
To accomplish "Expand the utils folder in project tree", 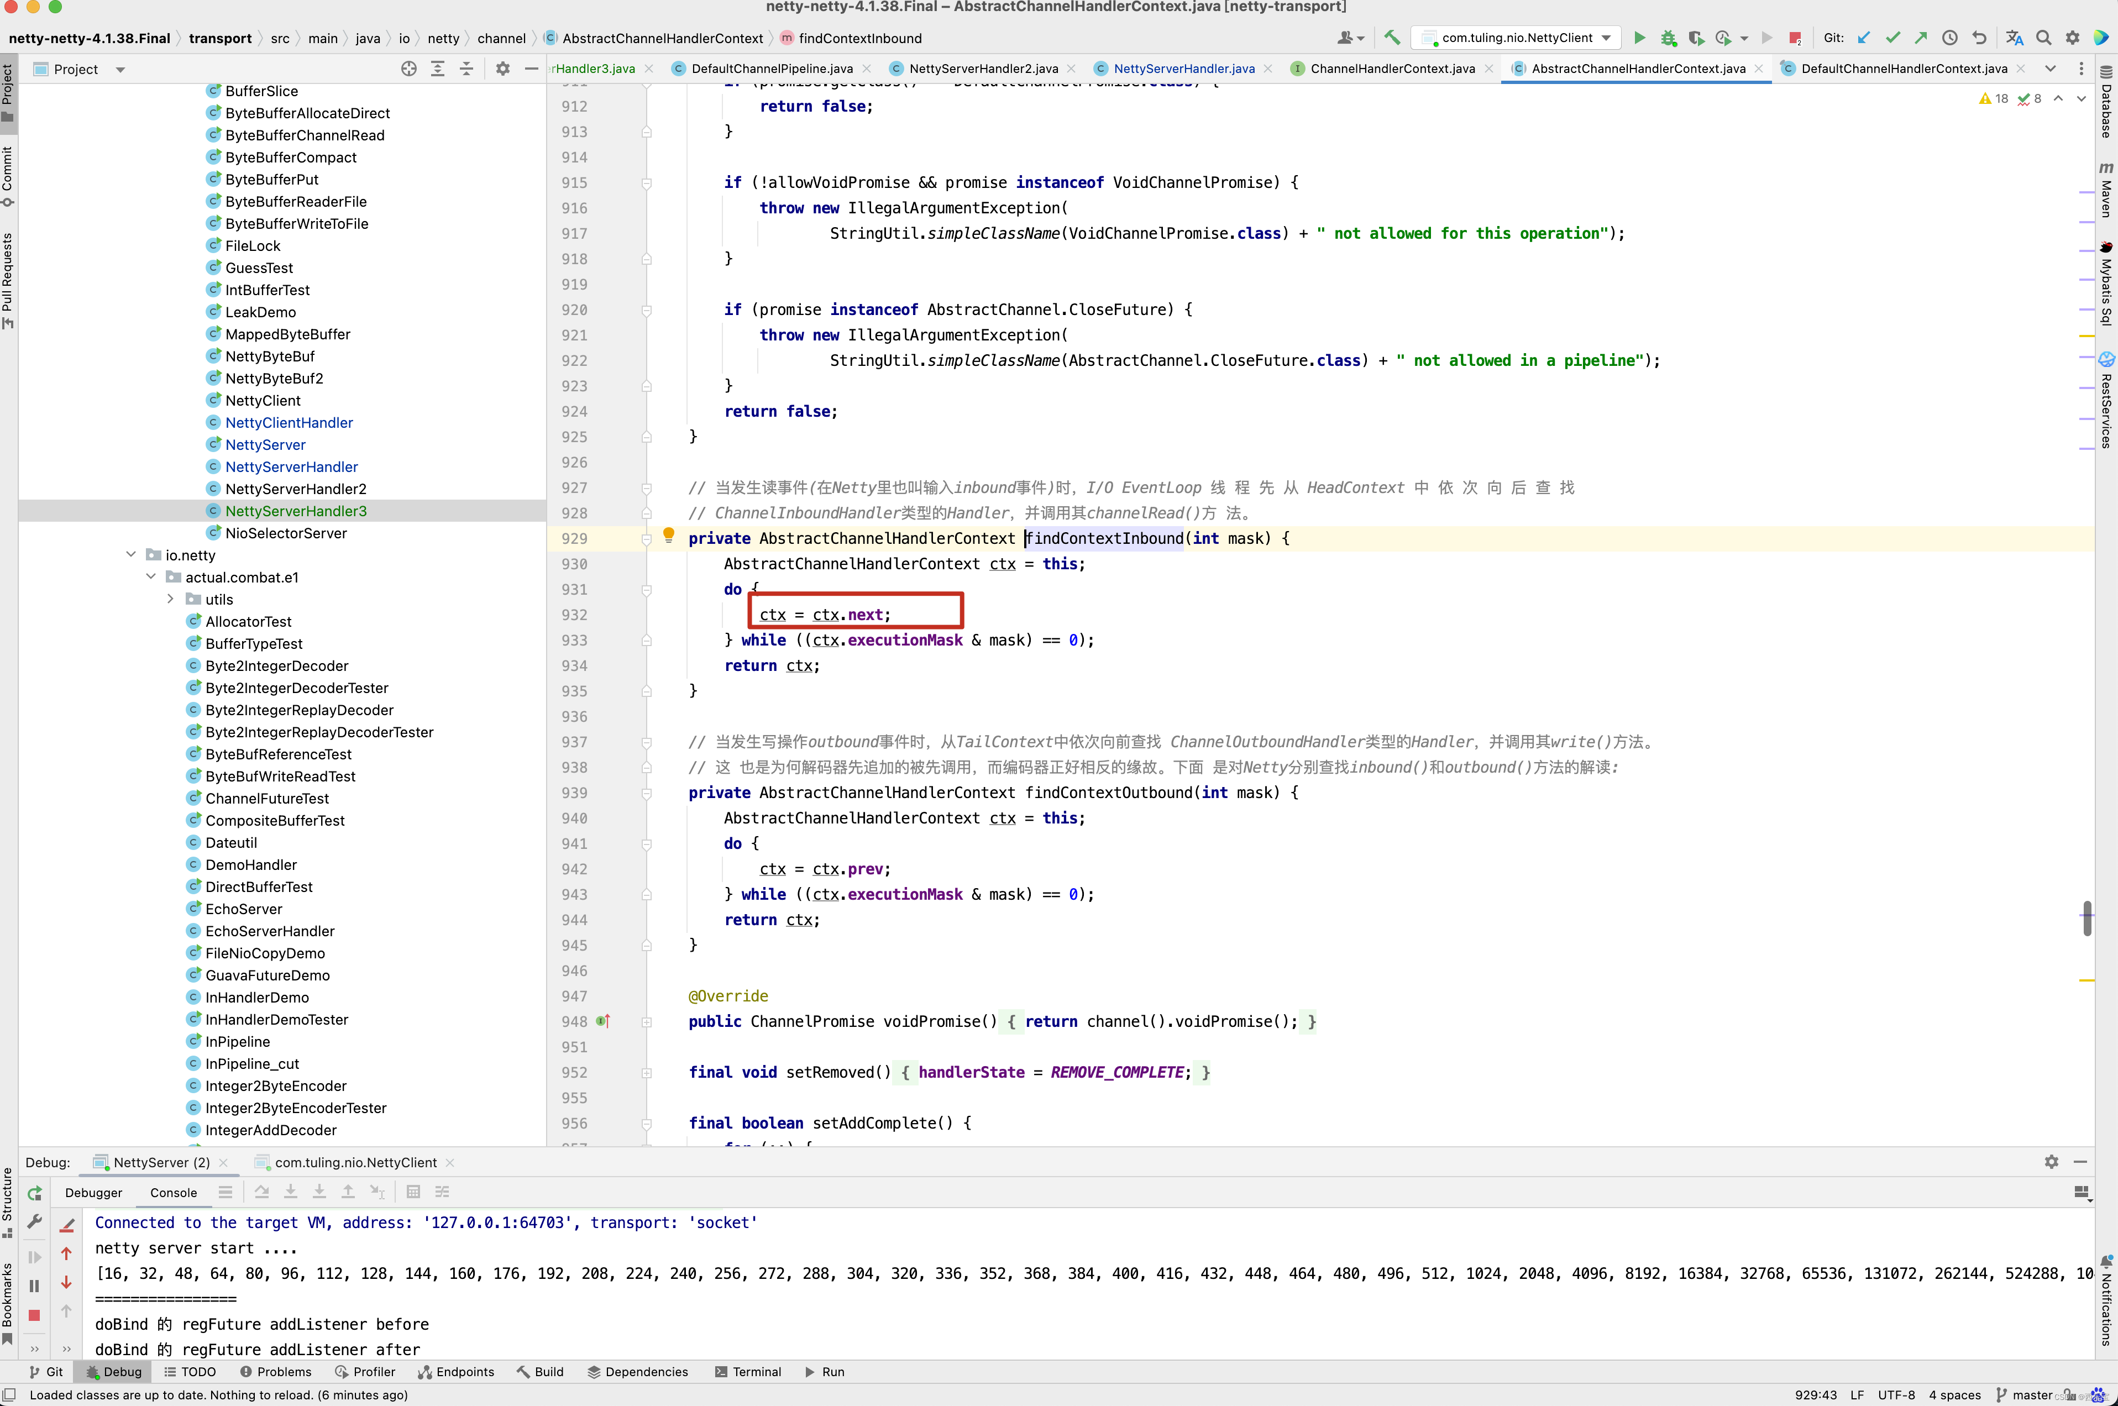I will coord(170,599).
